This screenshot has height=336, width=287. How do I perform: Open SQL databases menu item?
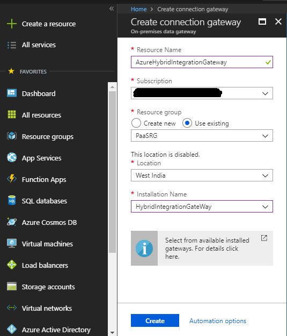coord(45,201)
